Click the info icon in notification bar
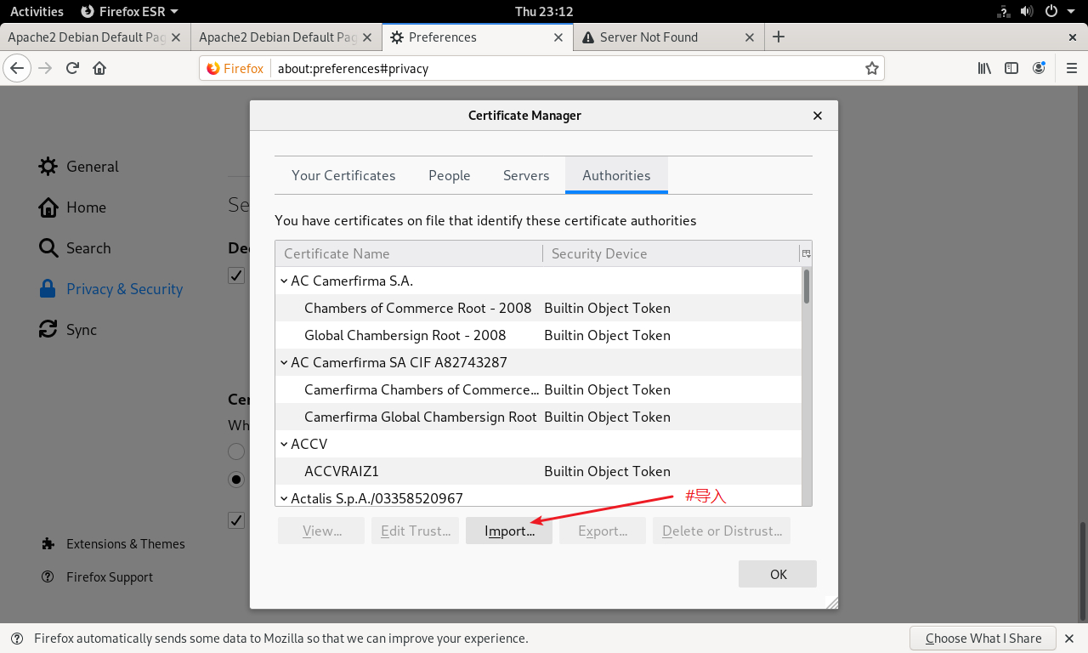 click(17, 639)
